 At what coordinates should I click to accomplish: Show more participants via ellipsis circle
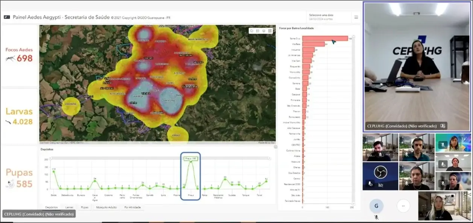[x=403, y=206]
